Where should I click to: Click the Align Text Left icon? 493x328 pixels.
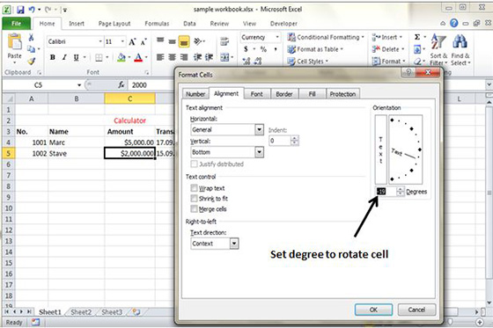(x=160, y=57)
